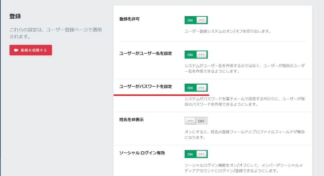Screen dimensions: 324x176
Task: Click the ON text of password toggle
Action: 190,88
